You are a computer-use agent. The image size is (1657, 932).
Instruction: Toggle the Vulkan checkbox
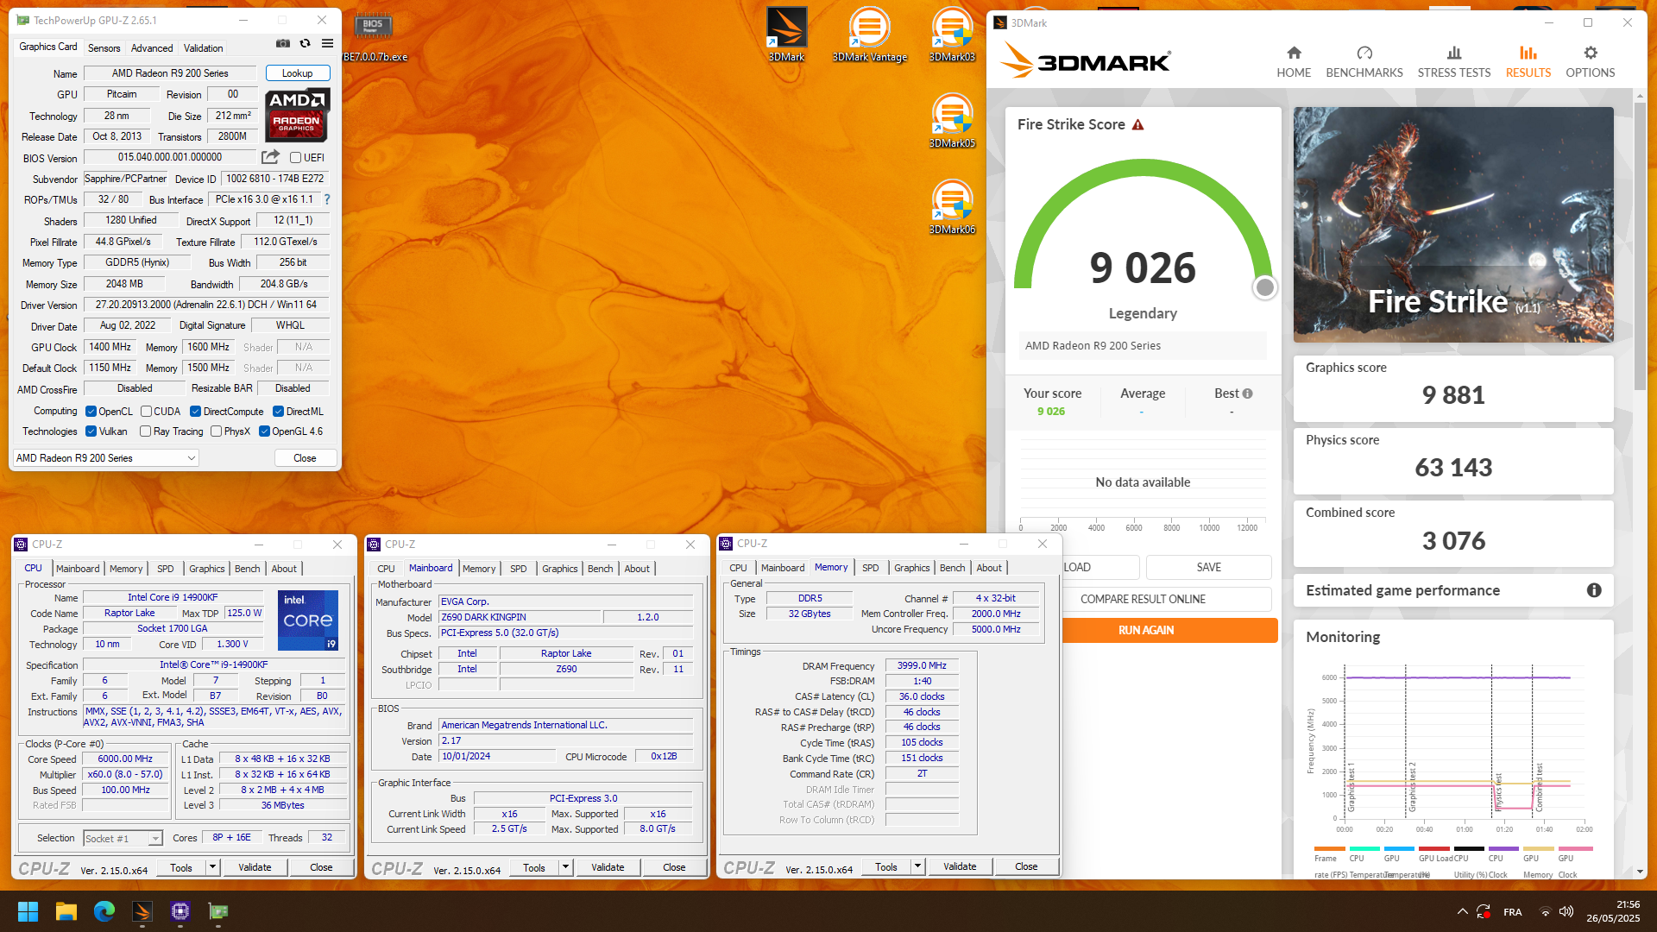[91, 431]
